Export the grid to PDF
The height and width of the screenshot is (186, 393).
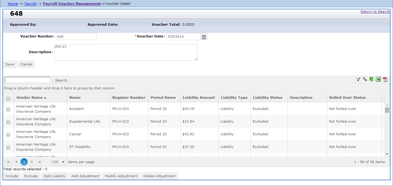tap(385, 79)
